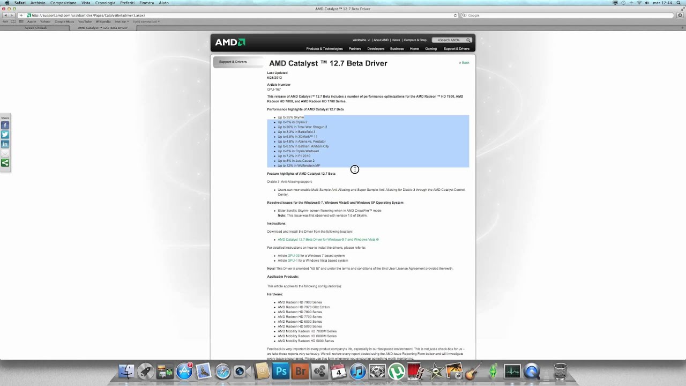Image resolution: width=686 pixels, height=386 pixels.
Task: Open the YouTube bookmark
Action: pos(85,21)
